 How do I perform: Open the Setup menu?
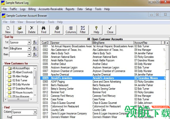tap(89, 9)
